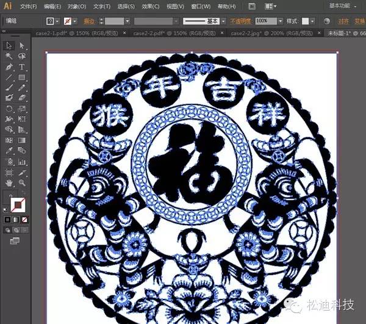Click Change Screen Mode button
366x324 pixels.
coord(15,240)
